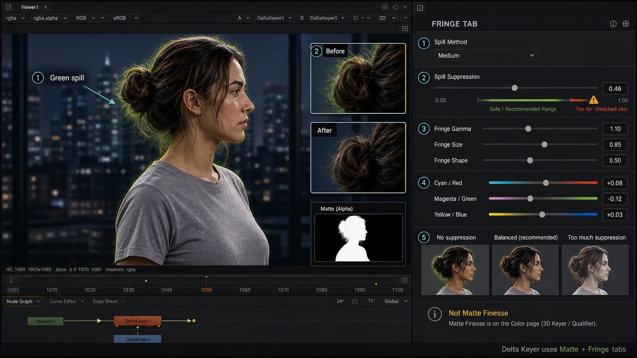Click the panel expand icon above Fringe Tab

point(420,8)
